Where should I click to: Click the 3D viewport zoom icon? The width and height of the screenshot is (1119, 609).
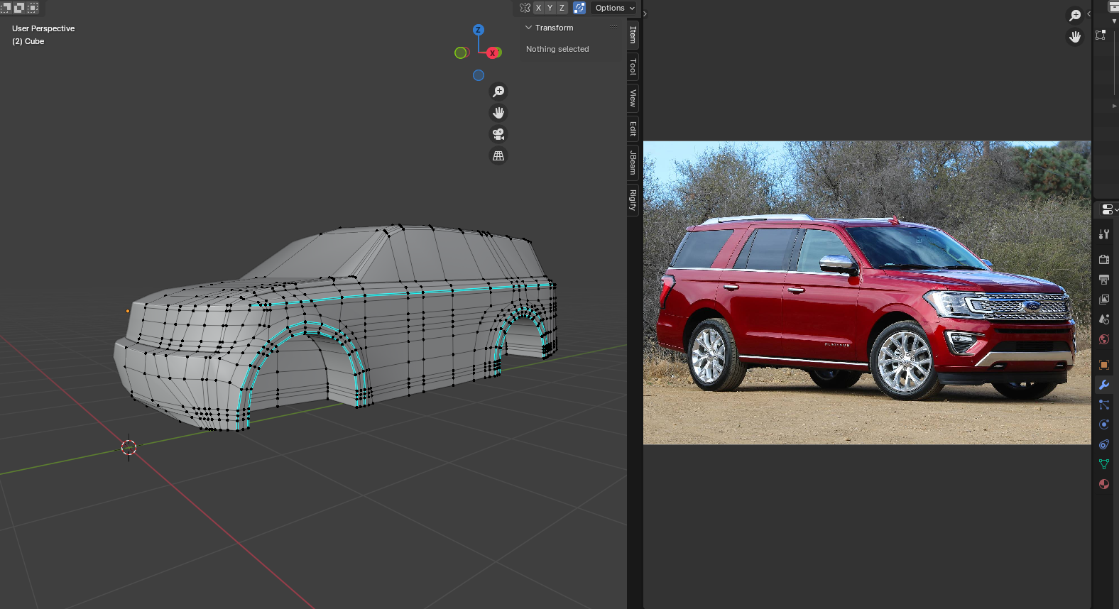498,92
